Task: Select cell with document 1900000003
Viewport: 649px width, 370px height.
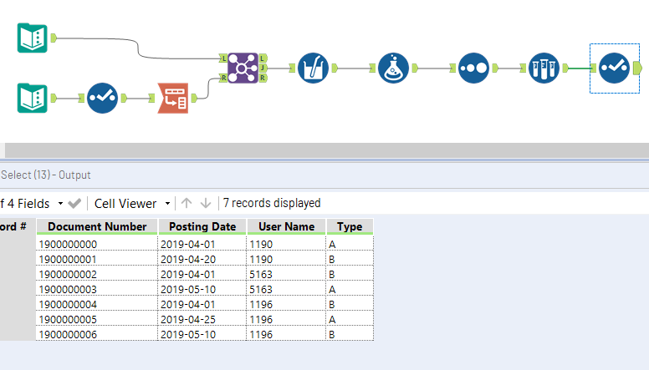Action: 97,289
